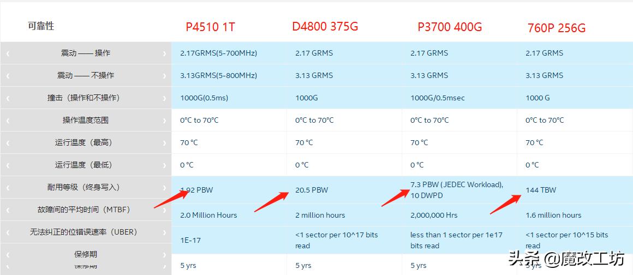Click the cell 1000G(0.5ms)
Viewport: 633px width, 275px height.
point(204,98)
